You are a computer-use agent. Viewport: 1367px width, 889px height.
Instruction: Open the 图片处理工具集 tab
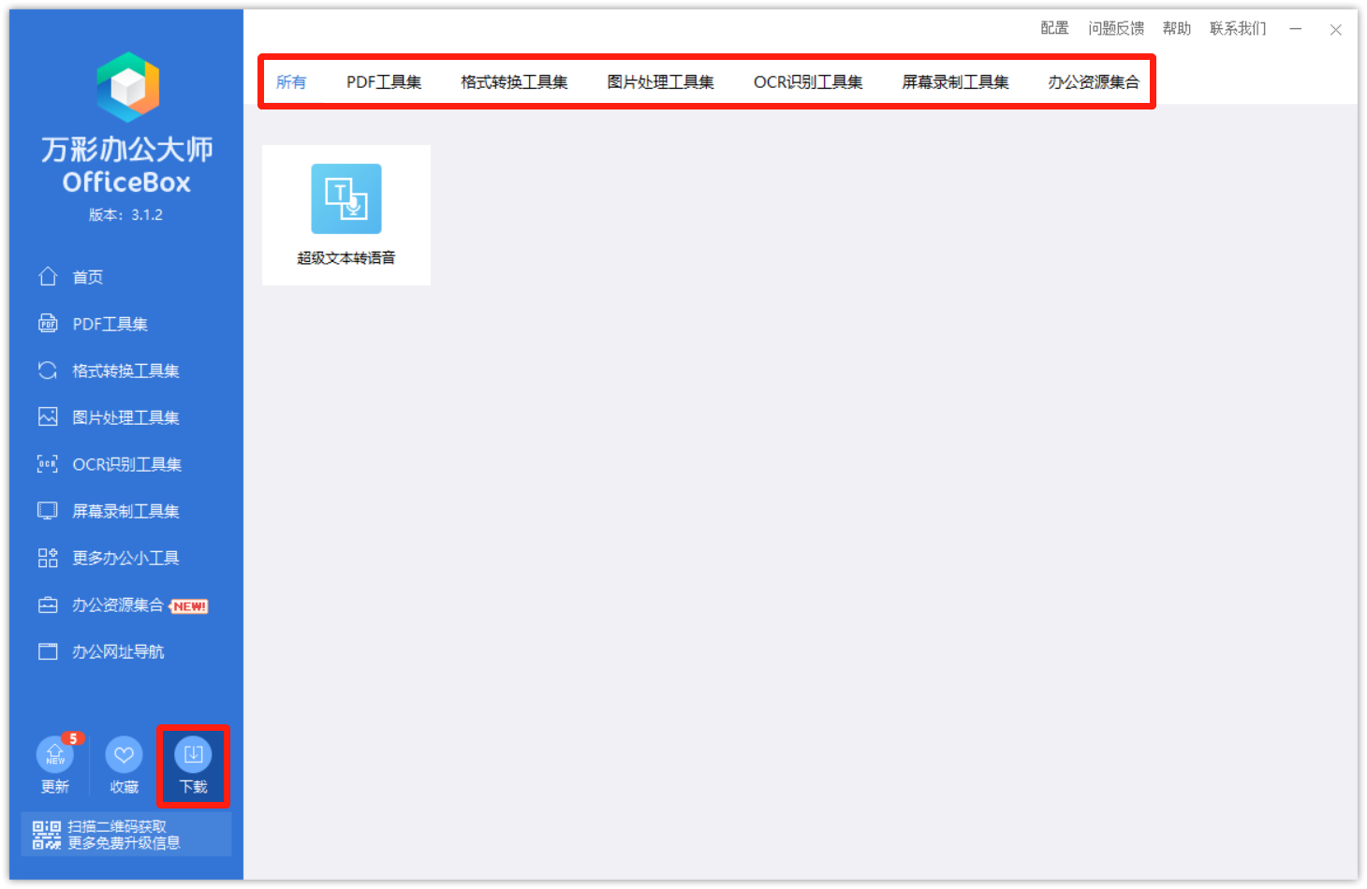(x=660, y=82)
